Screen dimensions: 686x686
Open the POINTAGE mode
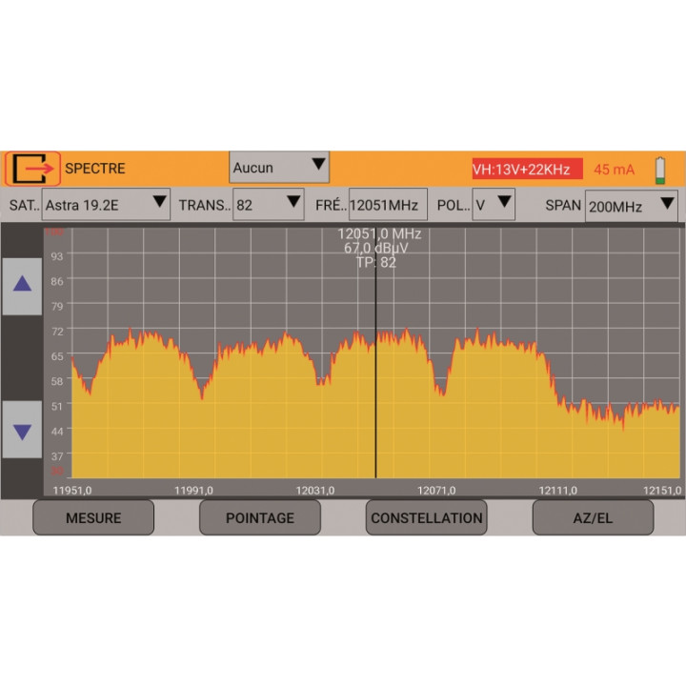[259, 518]
